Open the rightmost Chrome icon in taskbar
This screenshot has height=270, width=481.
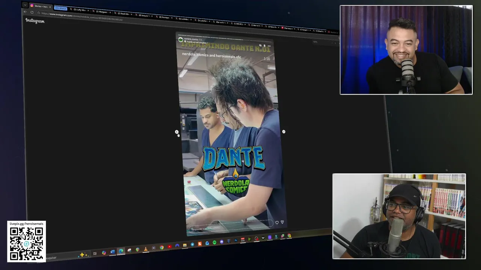(x=289, y=235)
